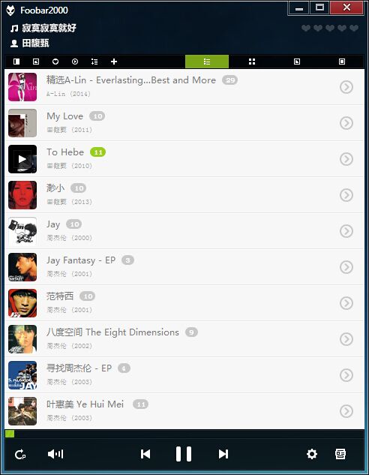Image resolution: width=369 pixels, height=475 pixels.
Task: Expand the To Hebe album arrow
Action: click(346, 159)
